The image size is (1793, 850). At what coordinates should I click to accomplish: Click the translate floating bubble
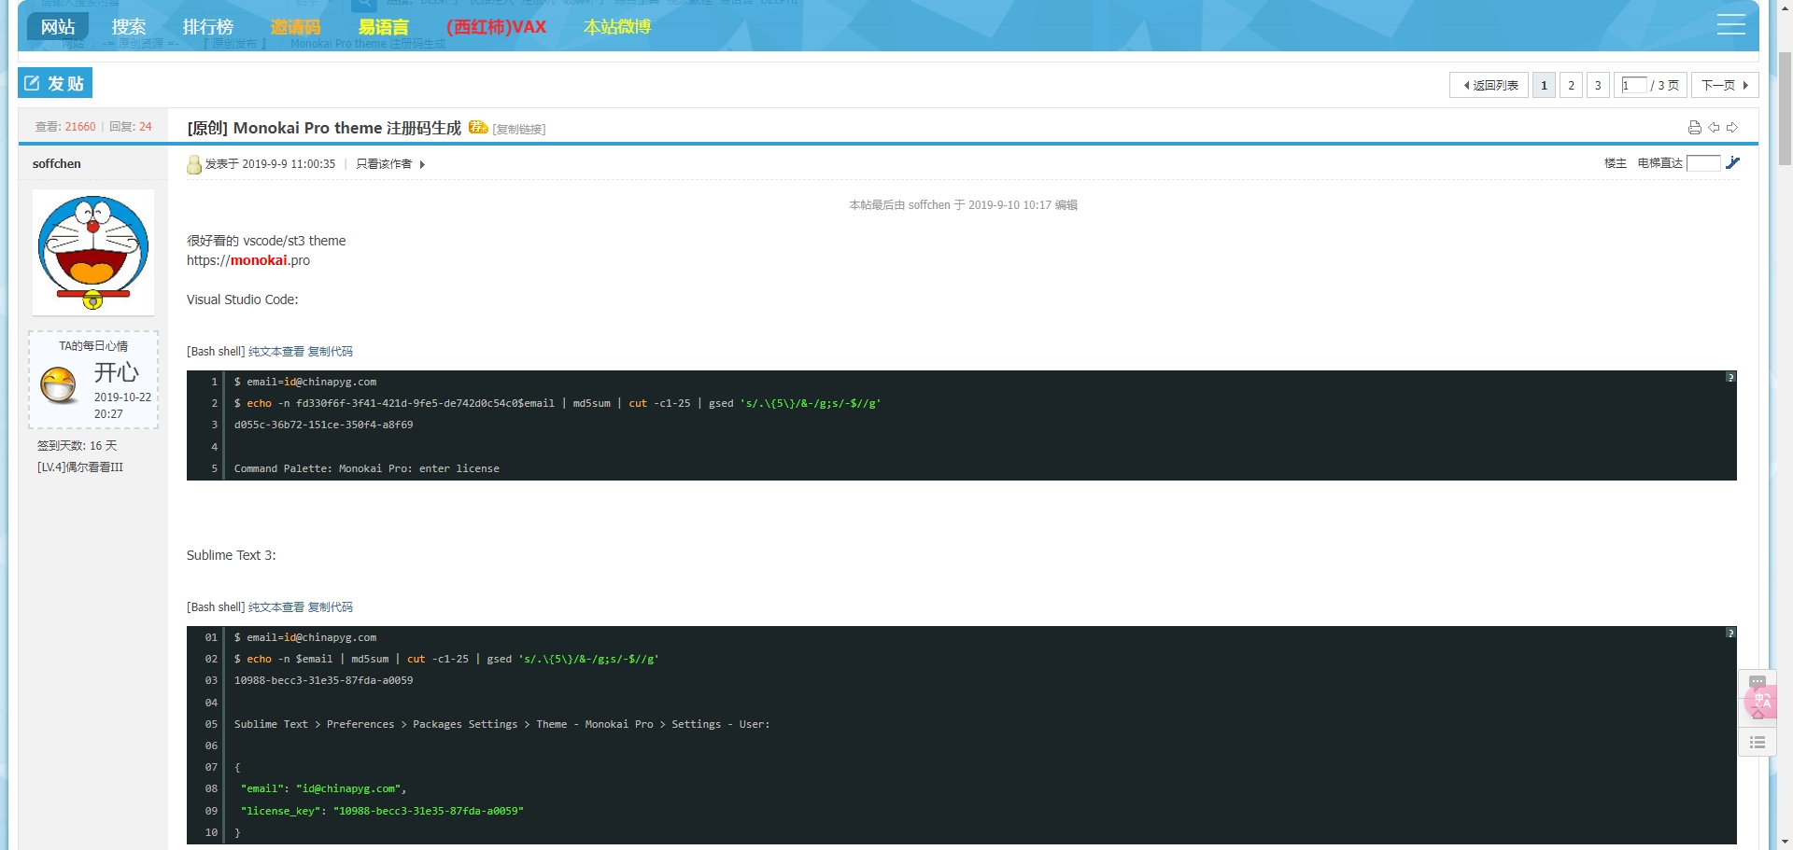[1761, 703]
